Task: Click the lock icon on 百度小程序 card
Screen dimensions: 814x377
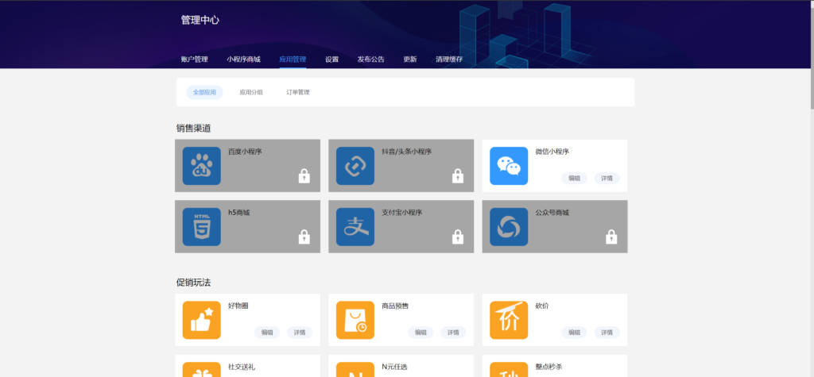Action: click(304, 175)
